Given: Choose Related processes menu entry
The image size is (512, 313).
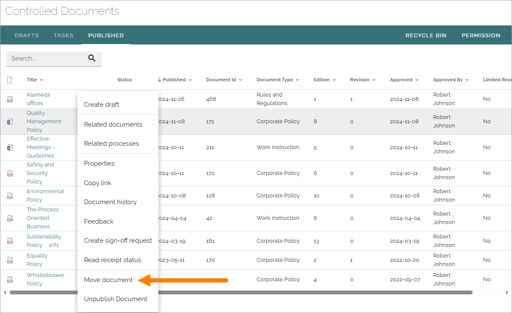Looking at the screenshot, I should 118,144.
